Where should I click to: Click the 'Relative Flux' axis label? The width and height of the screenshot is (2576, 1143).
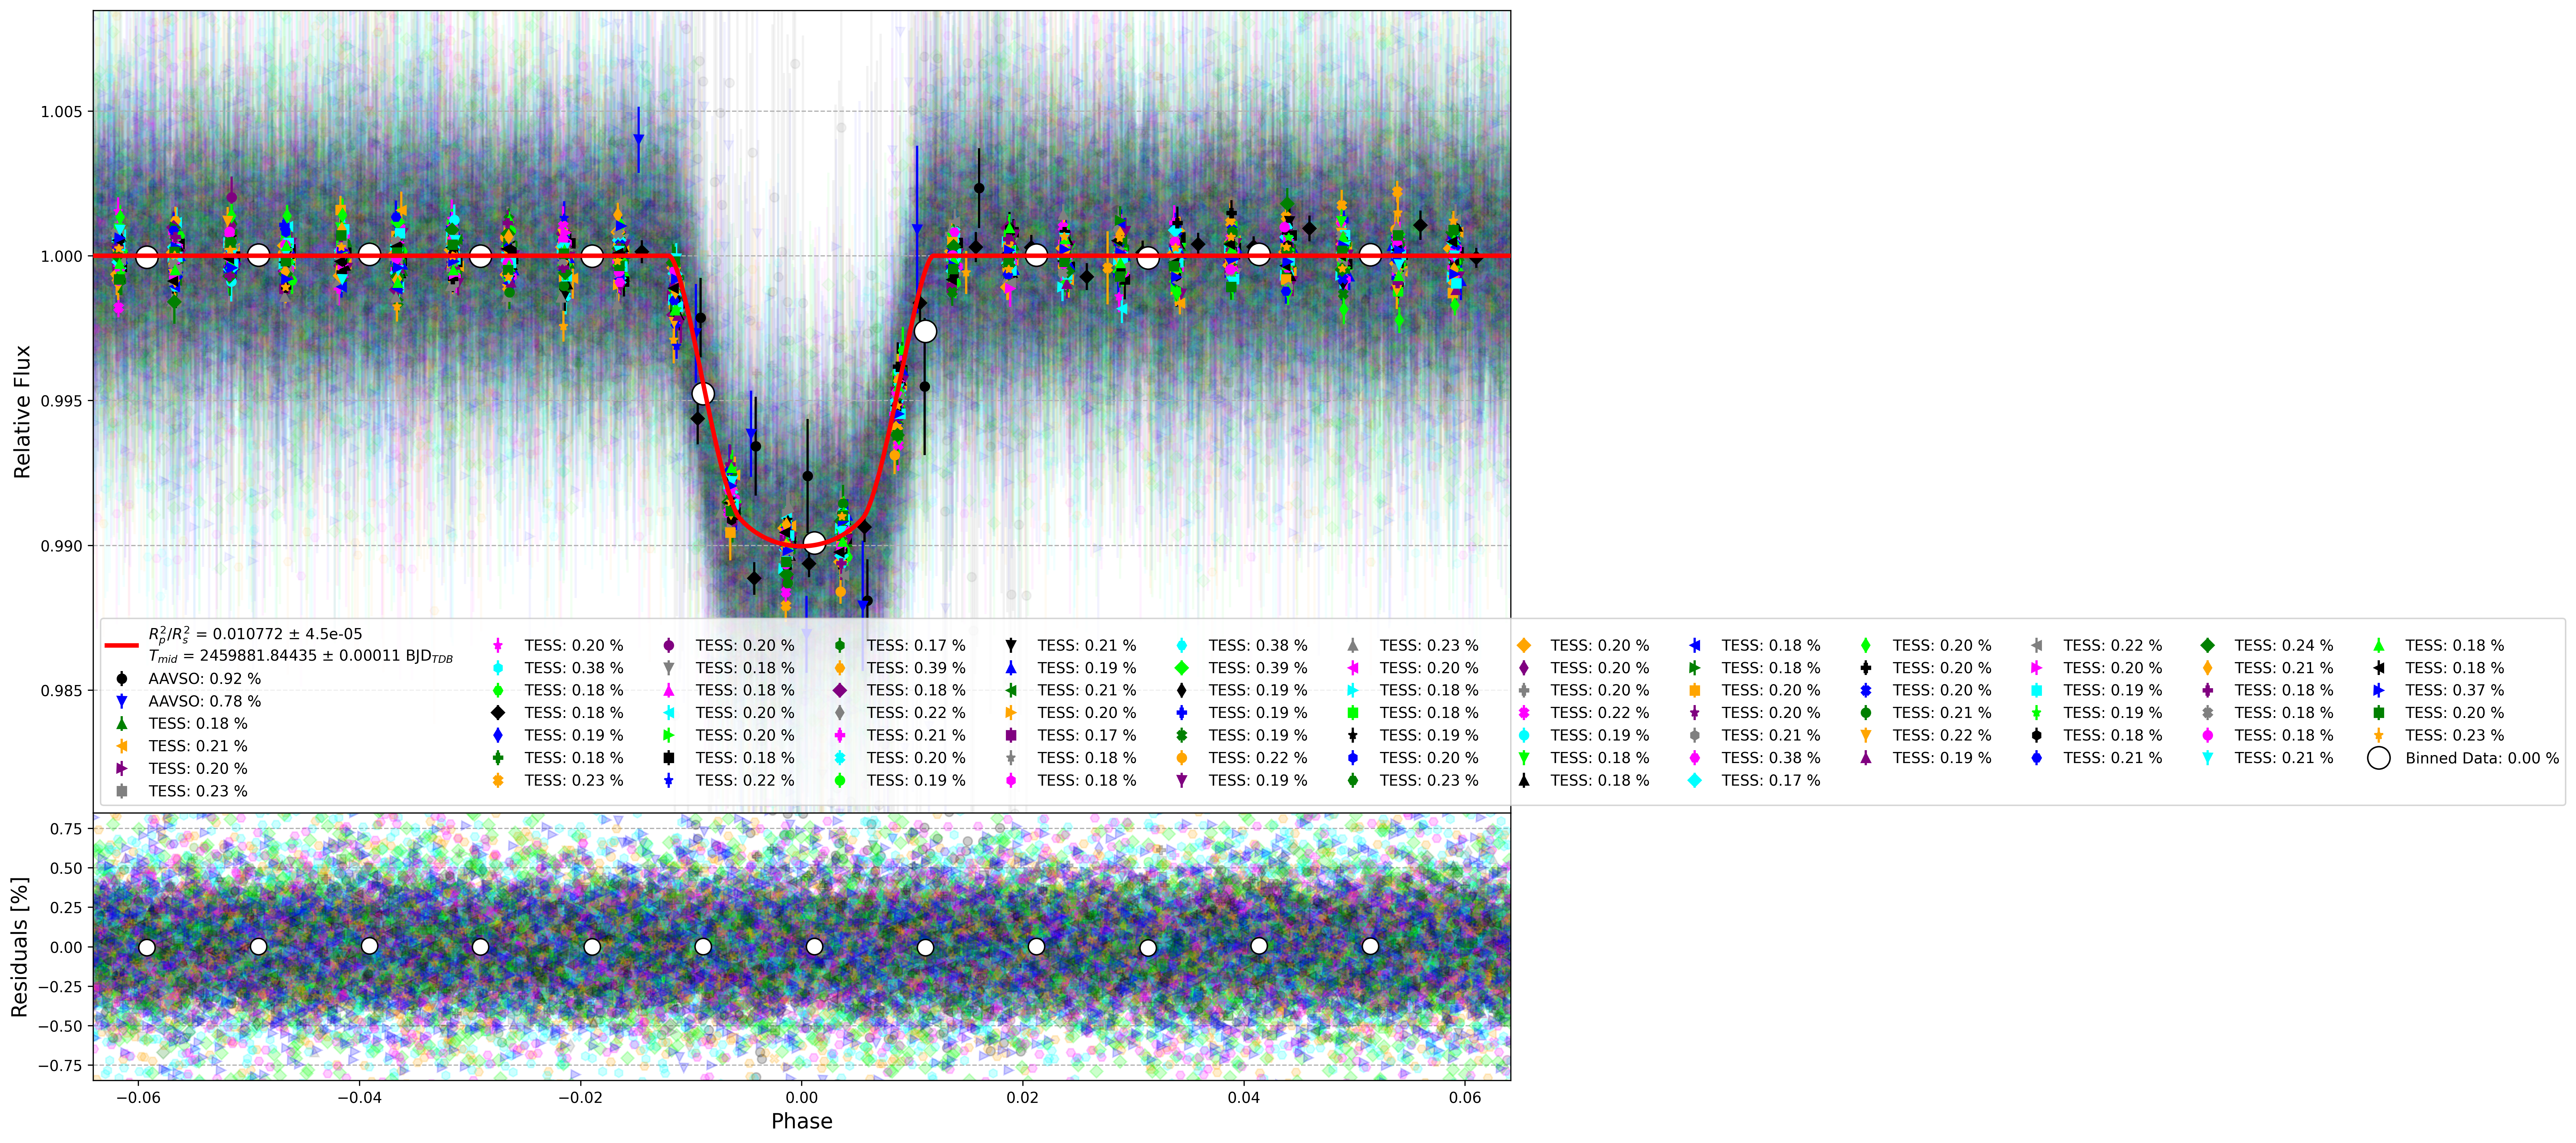(x=22, y=412)
